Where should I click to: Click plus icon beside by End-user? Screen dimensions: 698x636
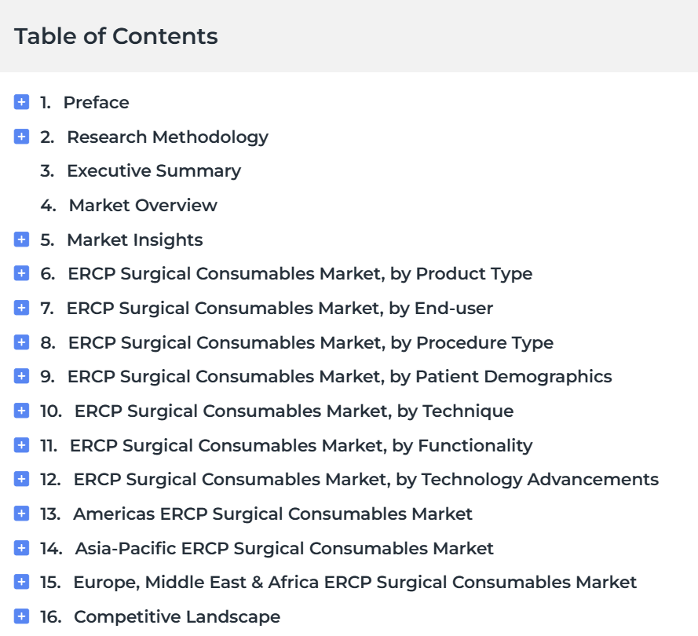click(21, 308)
